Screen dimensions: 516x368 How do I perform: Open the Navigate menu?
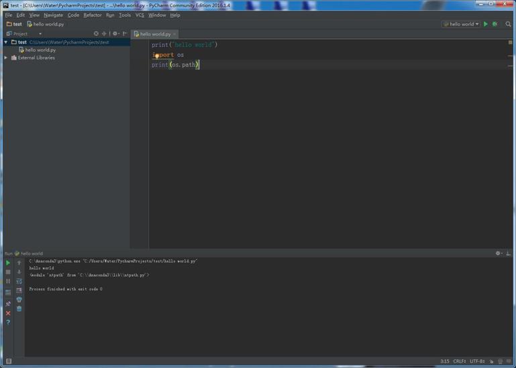point(53,15)
